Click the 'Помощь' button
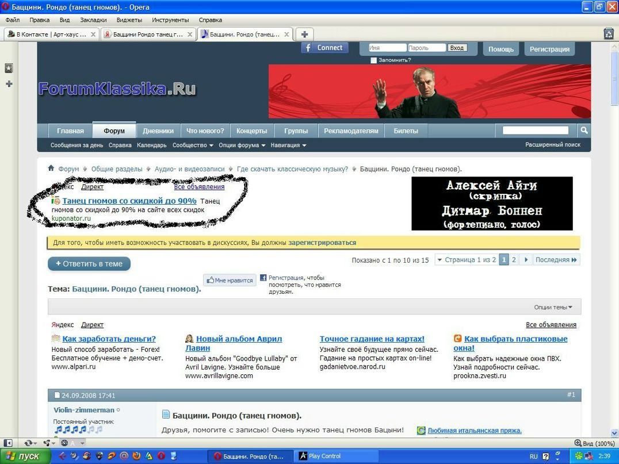Viewport: 619px width, 464px height. (501, 49)
